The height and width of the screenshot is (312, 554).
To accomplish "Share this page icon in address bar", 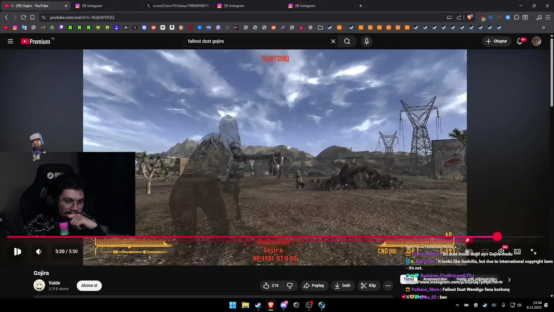I will (x=459, y=17).
